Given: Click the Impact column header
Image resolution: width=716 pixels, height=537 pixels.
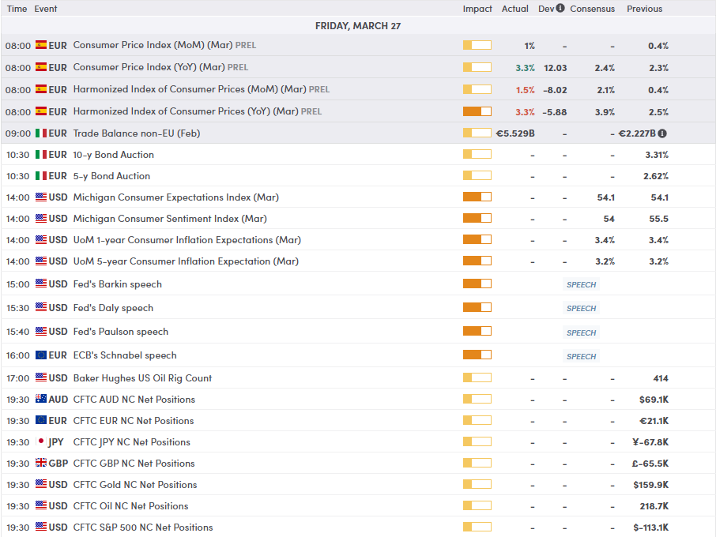Looking at the screenshot, I should (477, 9).
